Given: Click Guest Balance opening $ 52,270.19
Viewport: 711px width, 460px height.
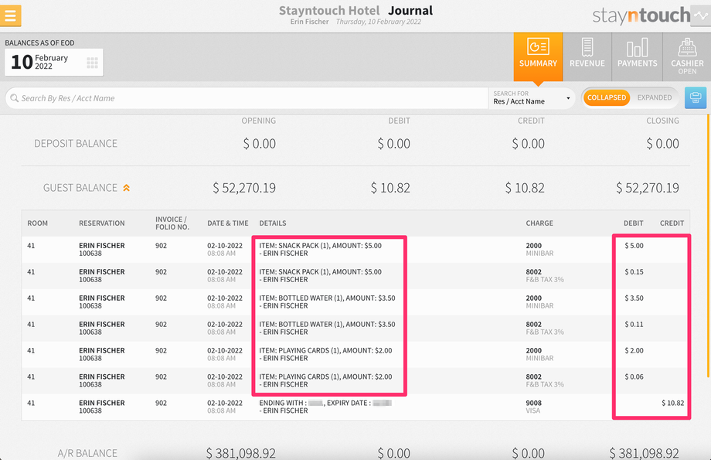Looking at the screenshot, I should (244, 188).
